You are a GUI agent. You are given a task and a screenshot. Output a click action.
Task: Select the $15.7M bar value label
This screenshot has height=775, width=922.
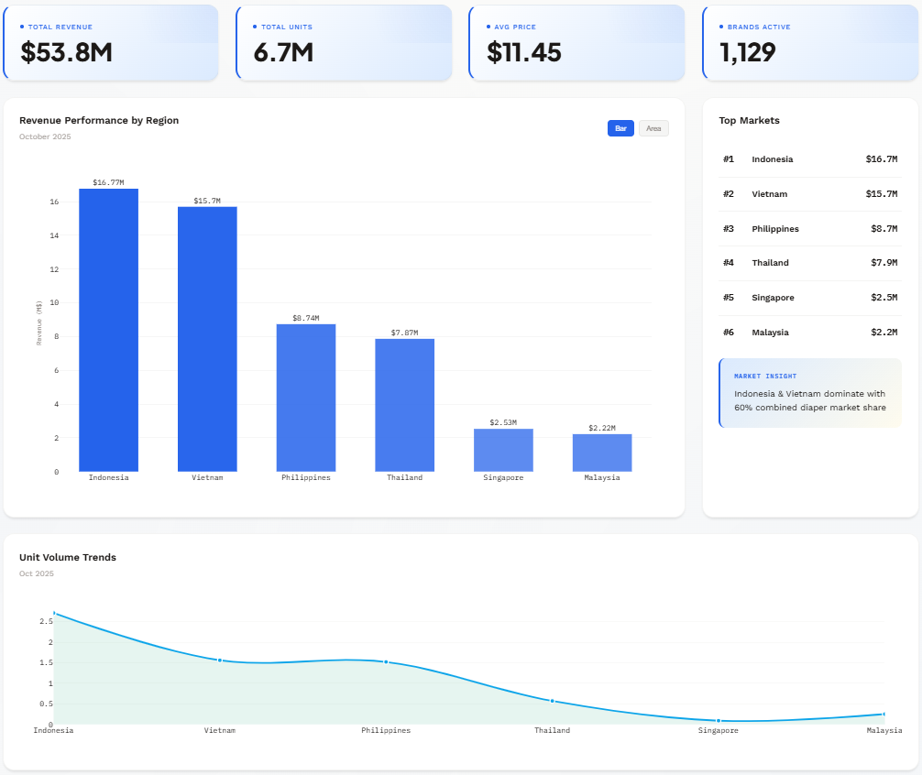coord(207,201)
